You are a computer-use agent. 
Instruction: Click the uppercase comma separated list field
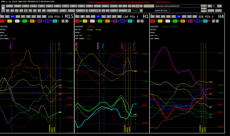tap(177, 6)
